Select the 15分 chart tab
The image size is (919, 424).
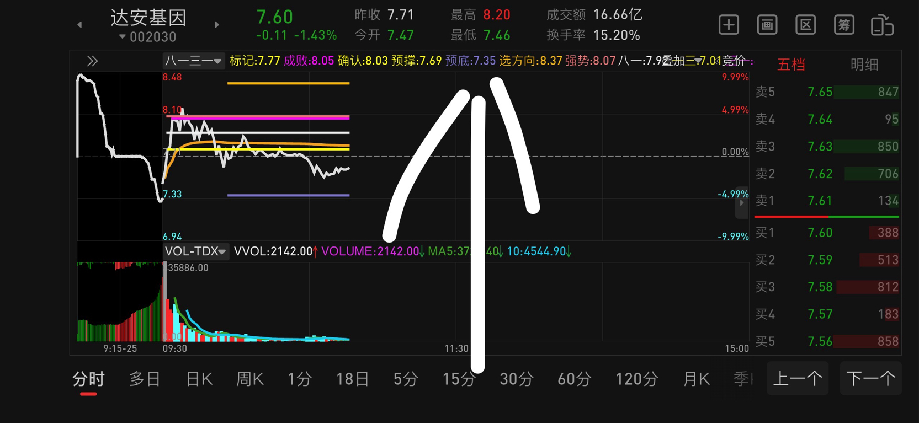[459, 379]
